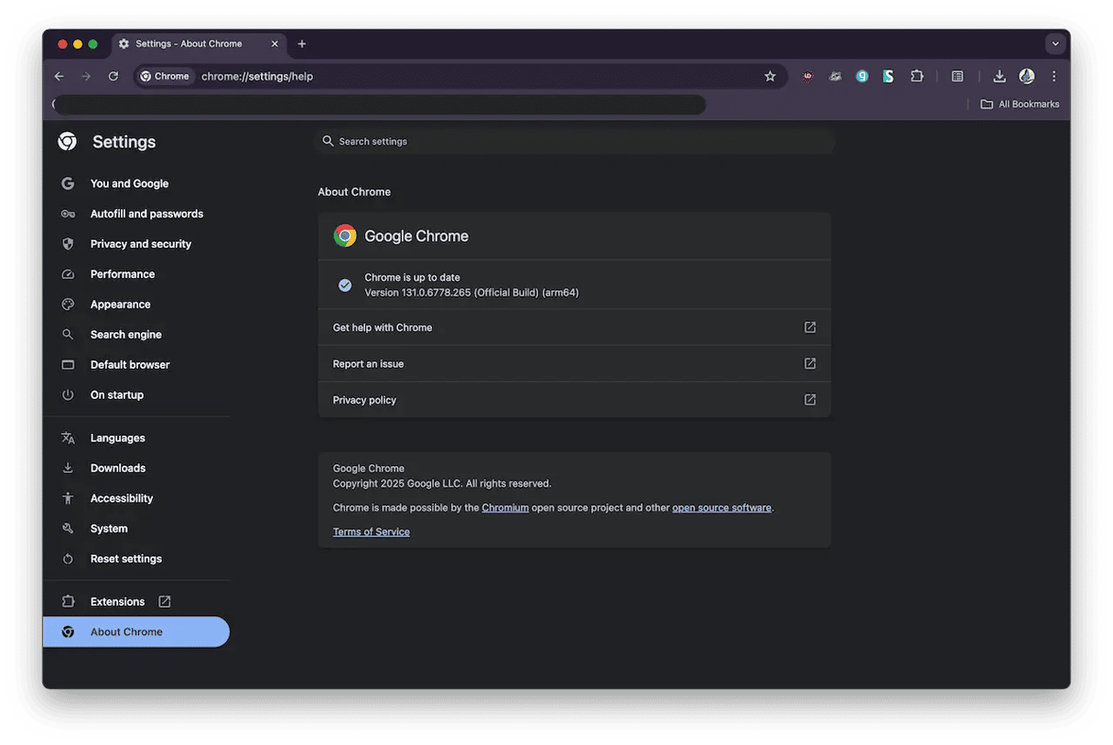Click the version text 131.0.6778.265
This screenshot has width=1113, height=745.
[471, 293]
